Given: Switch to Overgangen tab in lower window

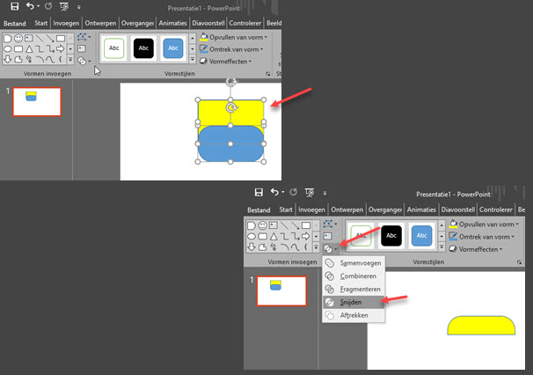Looking at the screenshot, I should [385, 210].
